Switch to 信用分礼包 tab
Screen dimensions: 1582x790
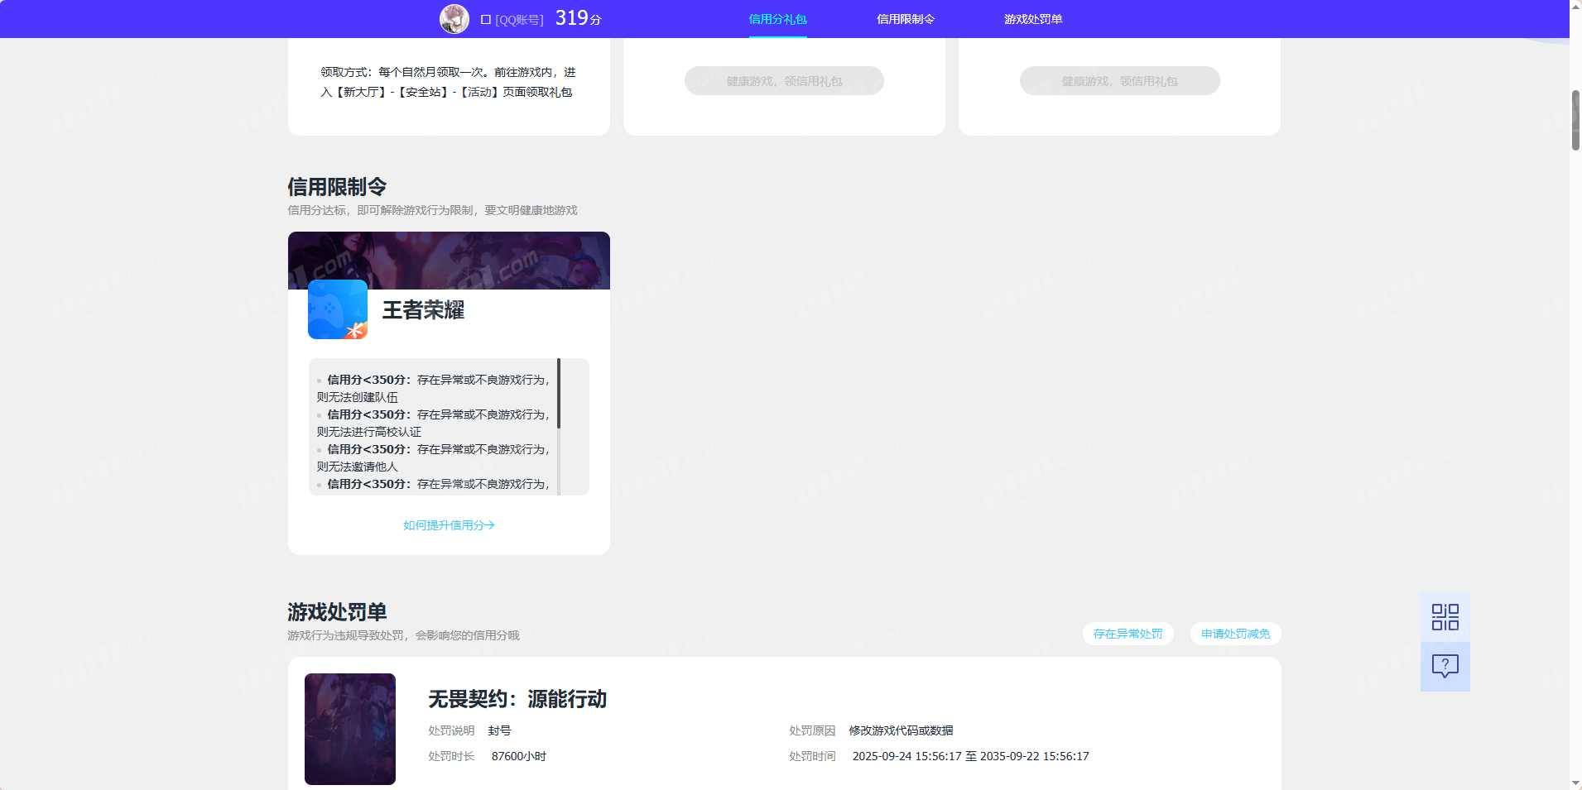click(777, 19)
